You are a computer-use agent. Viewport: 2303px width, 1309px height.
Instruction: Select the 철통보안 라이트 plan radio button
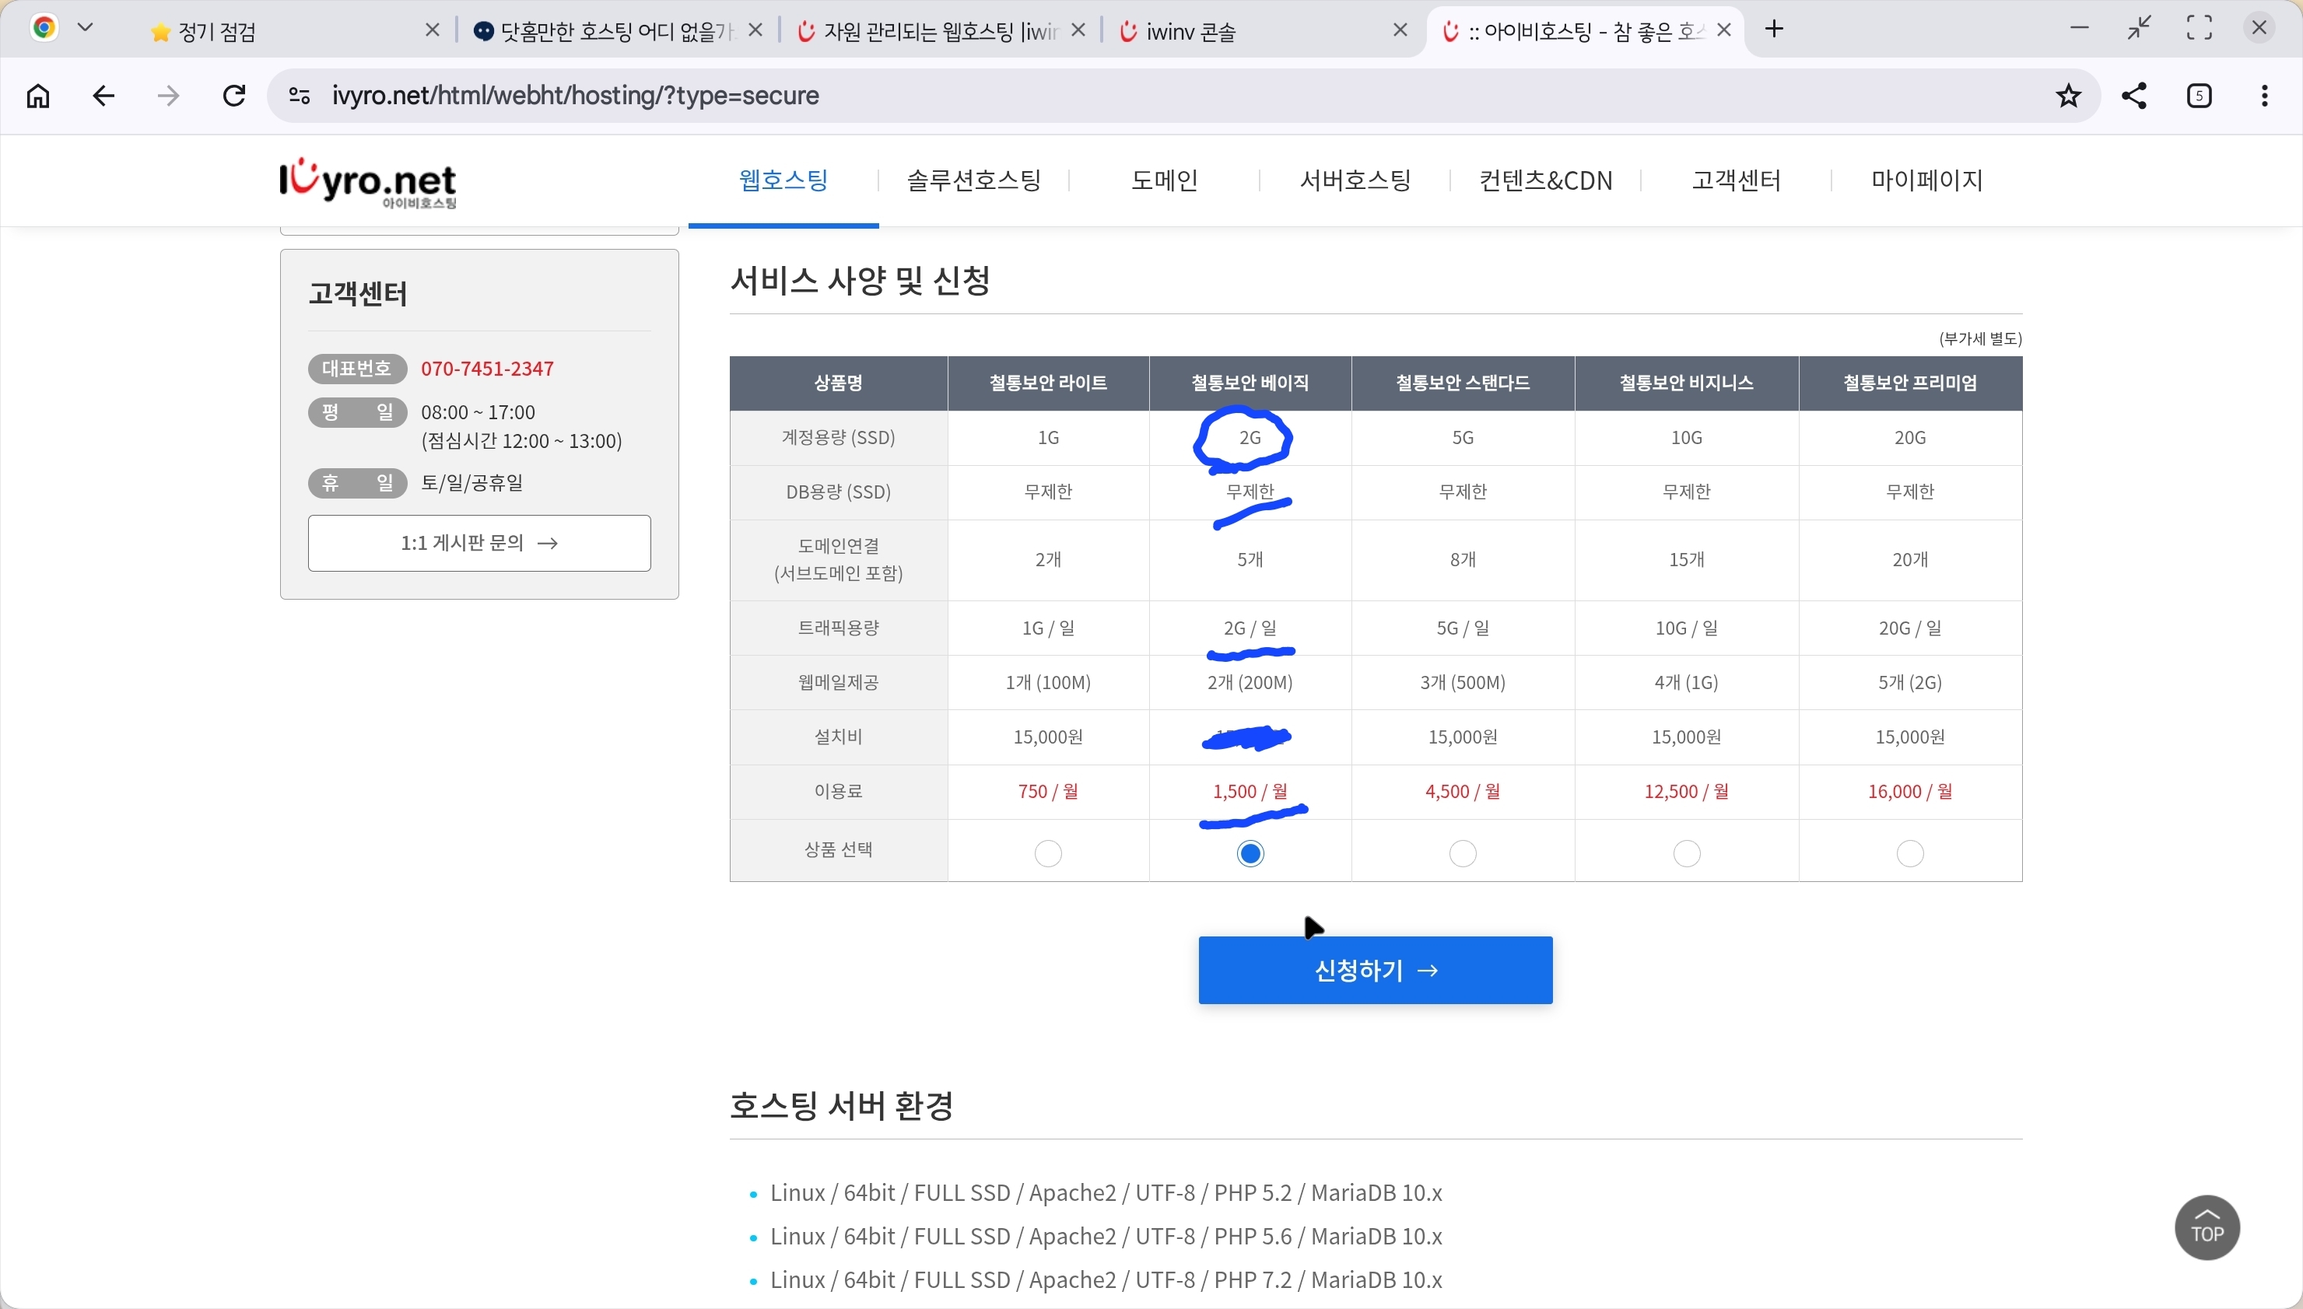1048,852
